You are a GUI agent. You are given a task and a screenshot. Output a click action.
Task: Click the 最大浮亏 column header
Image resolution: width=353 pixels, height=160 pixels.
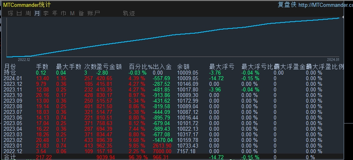coord(222,67)
